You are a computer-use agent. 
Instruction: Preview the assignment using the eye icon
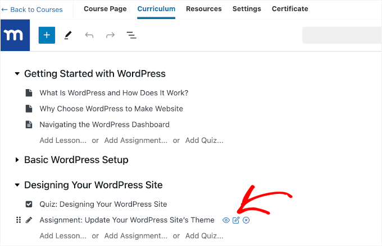point(226,220)
